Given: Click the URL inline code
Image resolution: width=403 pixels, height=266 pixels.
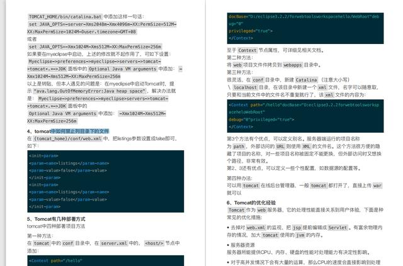Looking at the screenshot, I should pos(280,147).
